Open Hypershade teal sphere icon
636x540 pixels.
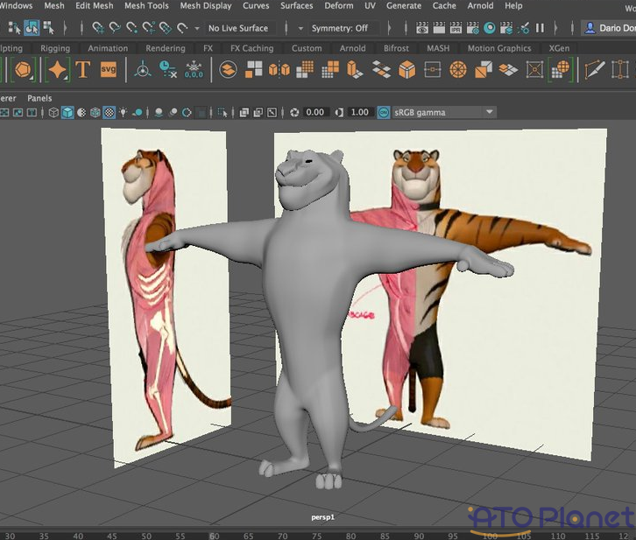tap(490, 28)
